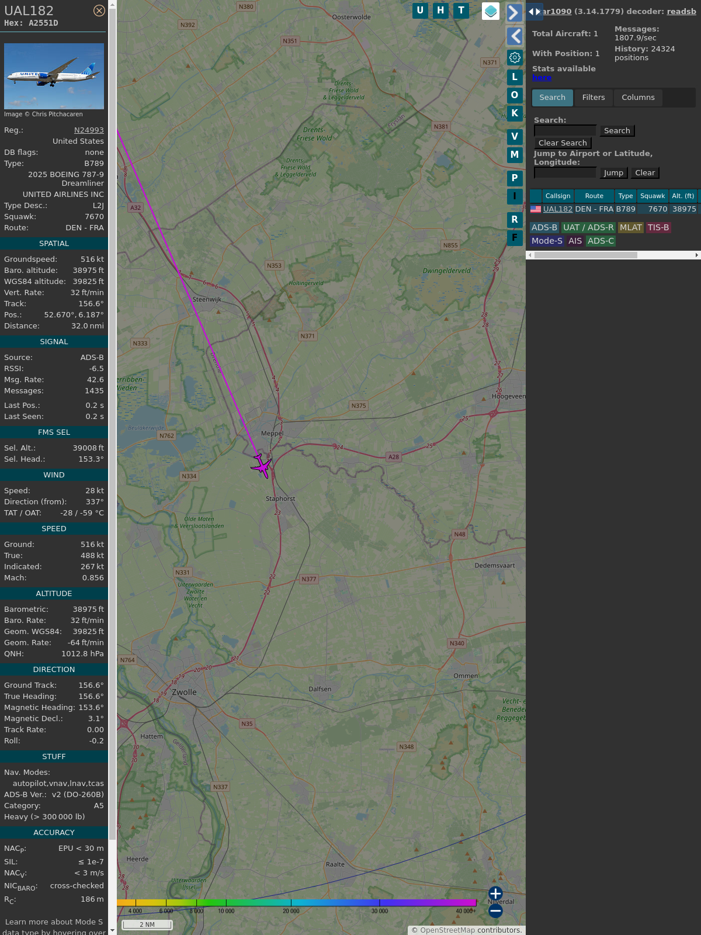
Task: Switch to the Columns tab
Action: tap(638, 98)
